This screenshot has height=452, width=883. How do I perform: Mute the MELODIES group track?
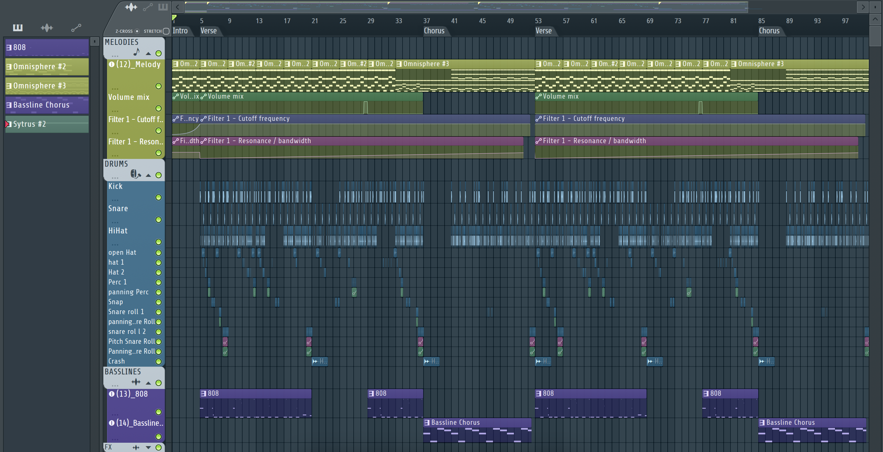pos(158,53)
